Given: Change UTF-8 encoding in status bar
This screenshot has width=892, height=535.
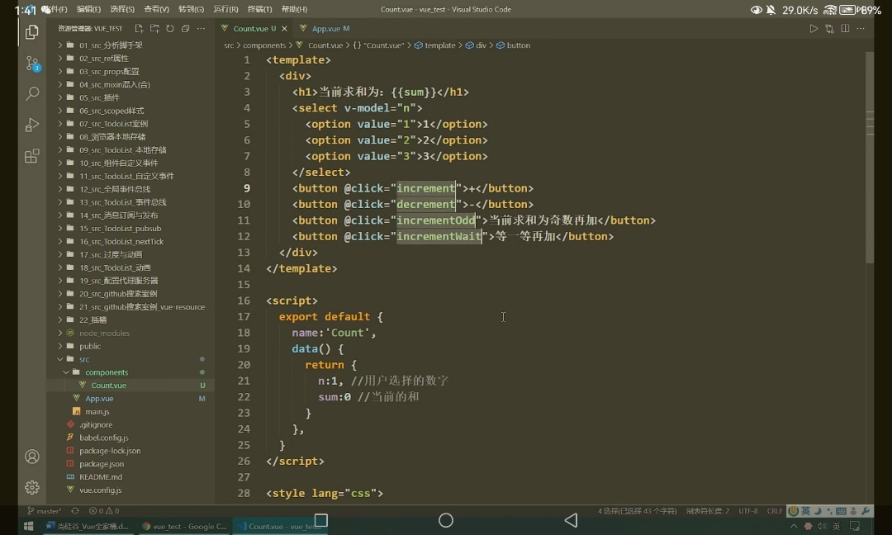Looking at the screenshot, I should click(x=748, y=510).
